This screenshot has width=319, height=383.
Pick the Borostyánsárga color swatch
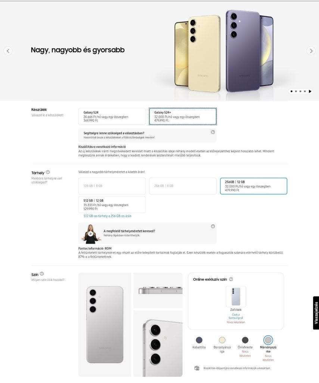click(222, 340)
